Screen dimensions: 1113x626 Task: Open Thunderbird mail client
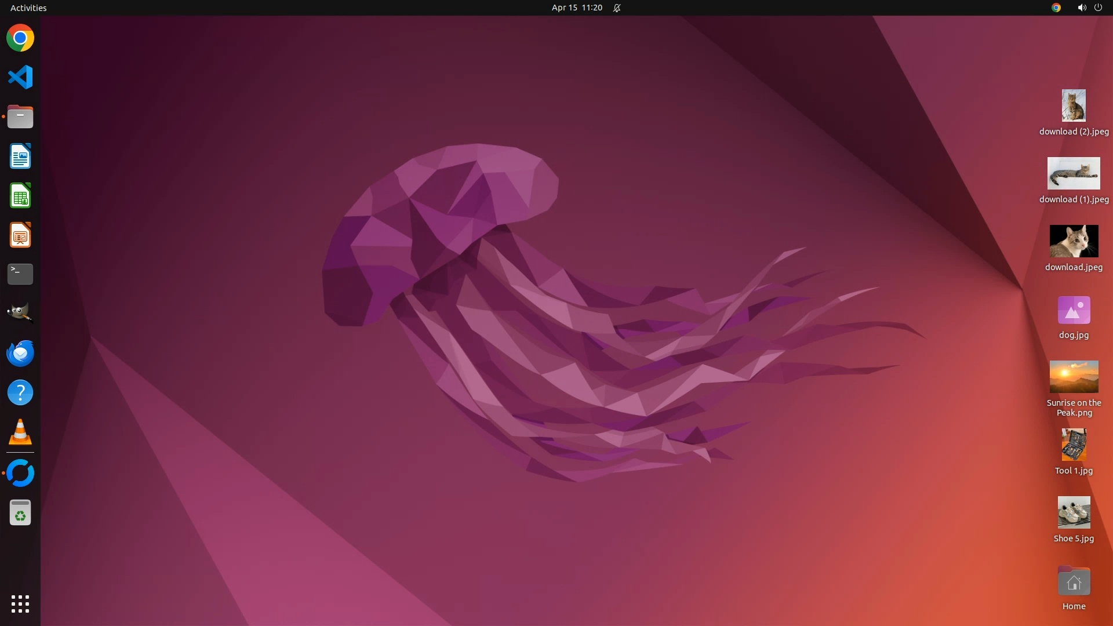point(20,353)
